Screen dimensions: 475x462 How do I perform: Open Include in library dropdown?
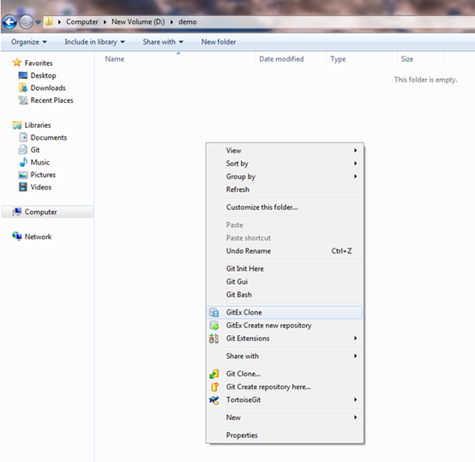[x=94, y=42]
